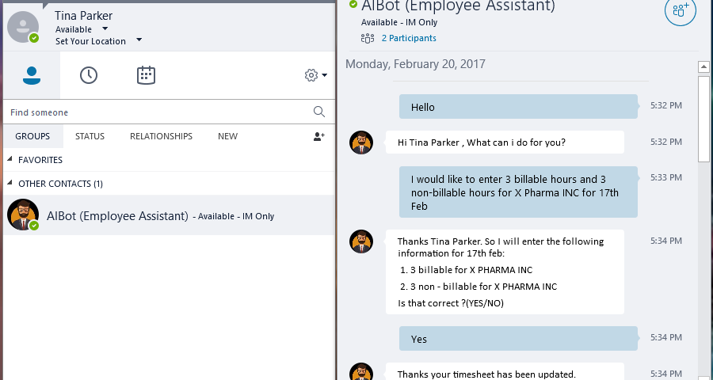
Task: Select the NEW tab
Action: pos(227,136)
